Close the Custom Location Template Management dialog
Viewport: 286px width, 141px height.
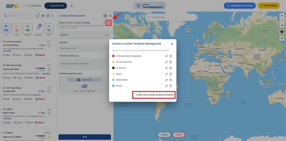point(172,44)
